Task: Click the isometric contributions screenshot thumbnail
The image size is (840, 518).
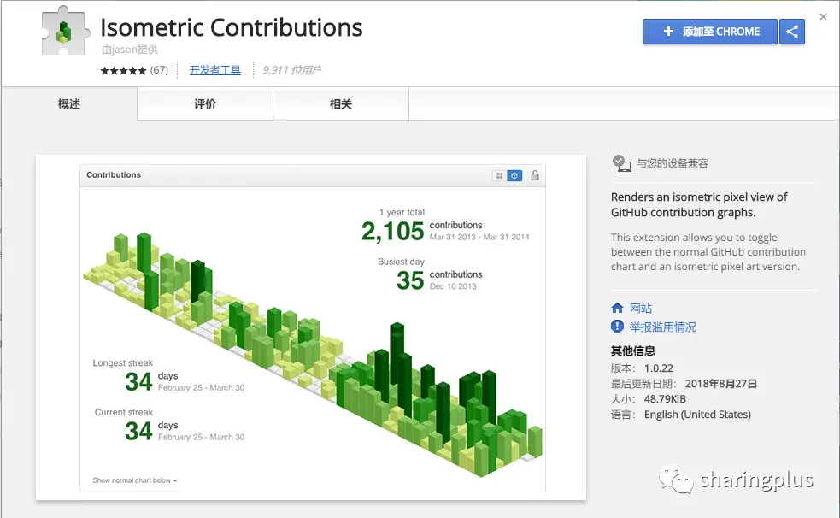Action: click(311, 328)
